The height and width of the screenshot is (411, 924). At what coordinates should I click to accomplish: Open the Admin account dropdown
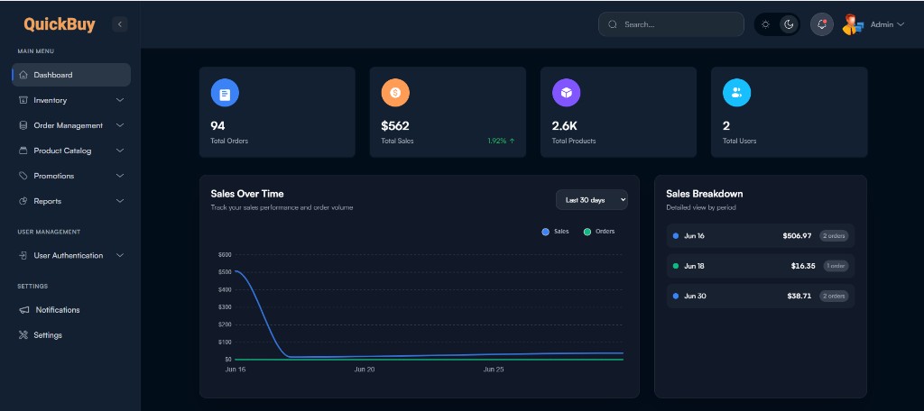(887, 24)
